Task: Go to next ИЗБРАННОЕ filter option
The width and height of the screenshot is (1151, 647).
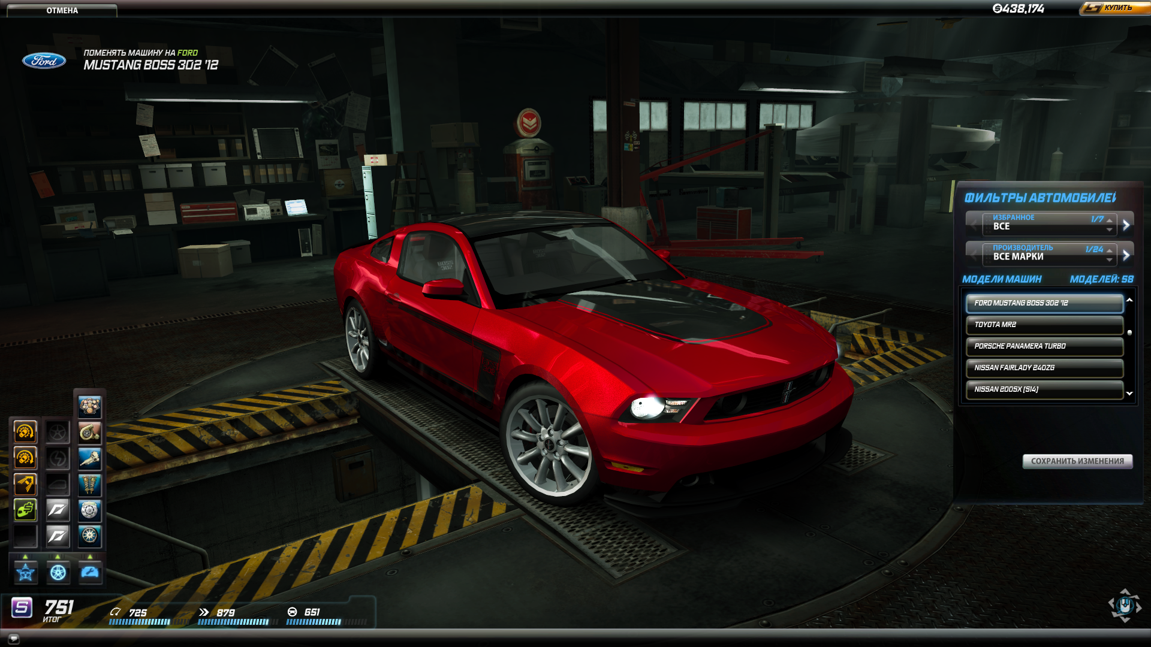Action: tap(1126, 225)
